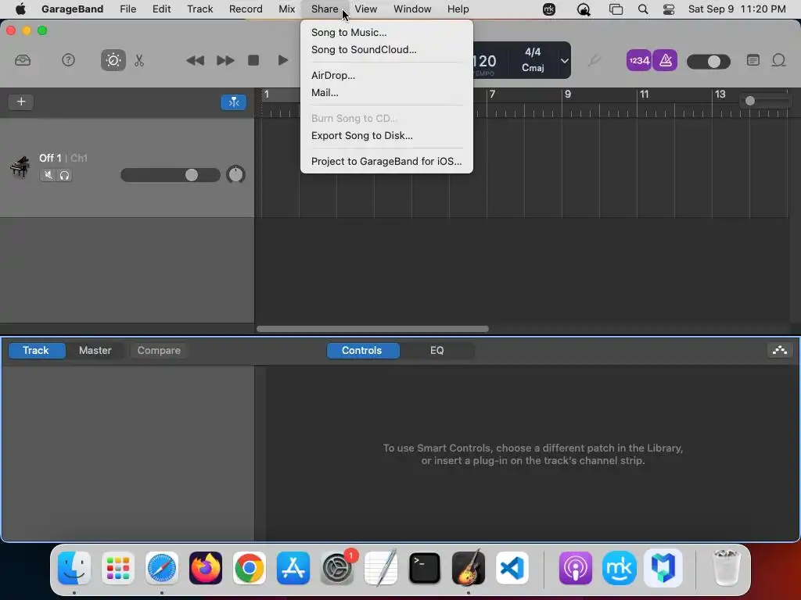The image size is (801, 600).
Task: Solo the Off 1 track with headphones
Action: [x=64, y=175]
